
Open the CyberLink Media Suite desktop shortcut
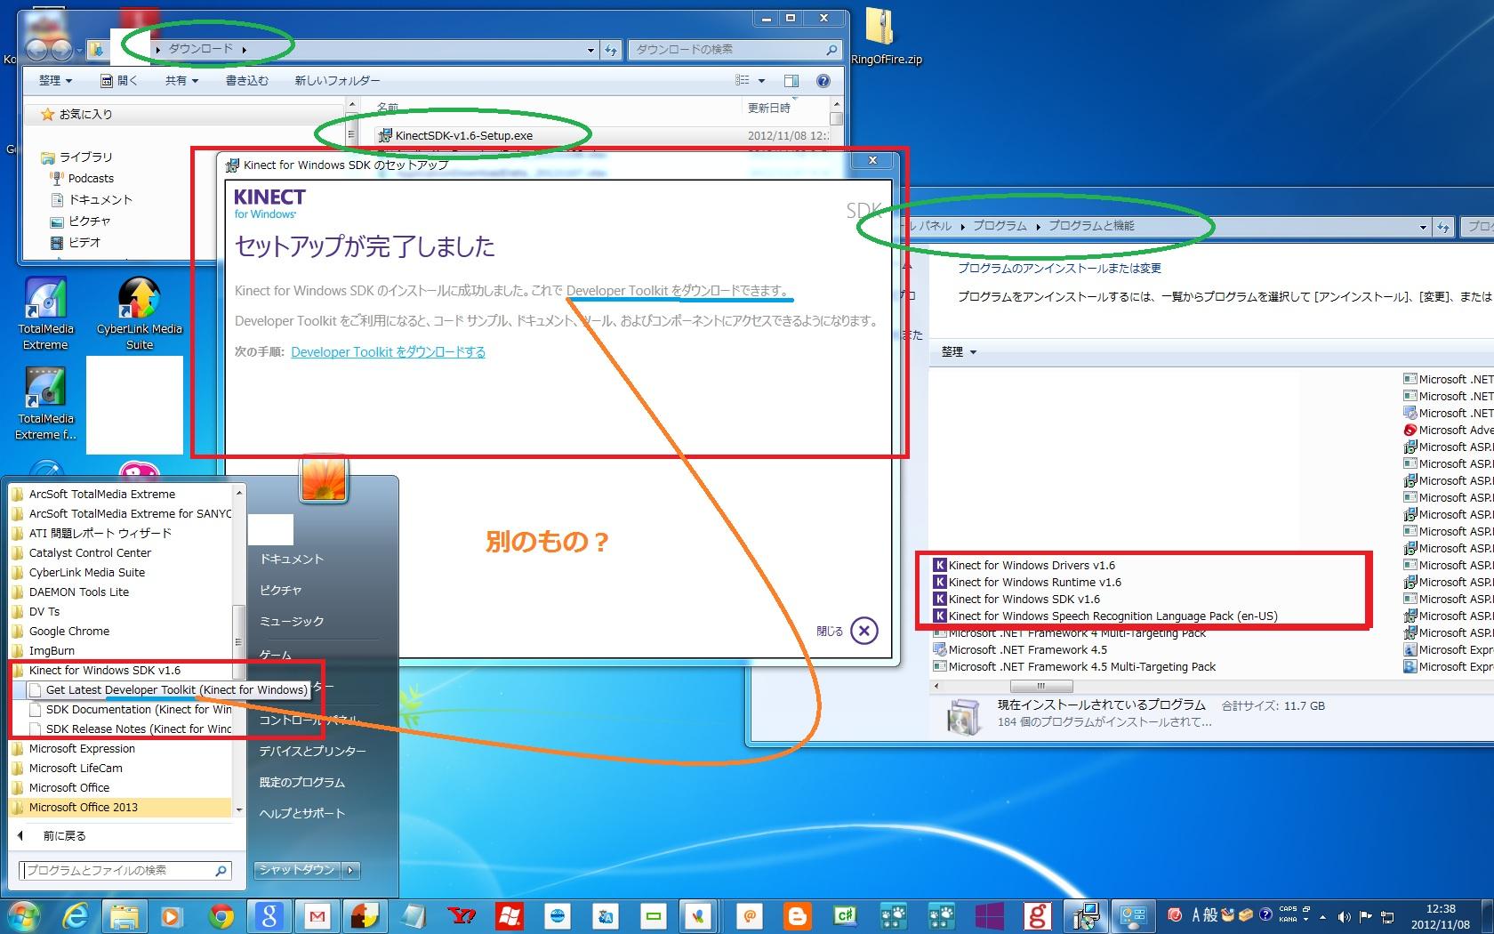click(140, 314)
